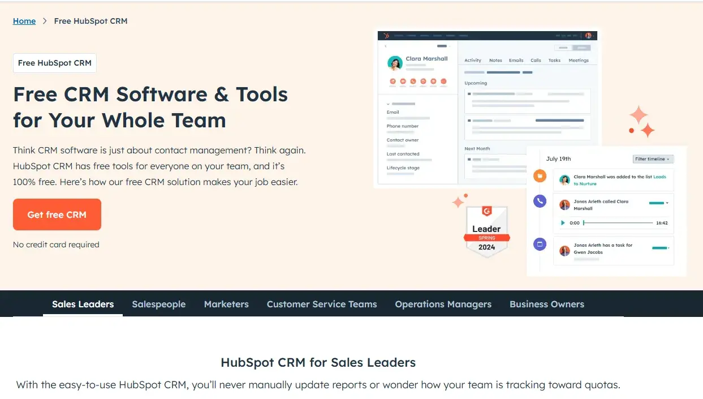Click the 'Free CRM Software & Tools' headline

[150, 94]
